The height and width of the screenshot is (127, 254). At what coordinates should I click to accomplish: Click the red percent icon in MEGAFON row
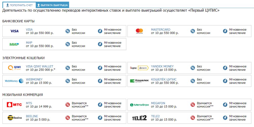click(x=193, y=105)
